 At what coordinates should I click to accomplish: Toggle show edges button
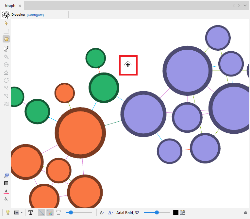[x=42, y=212]
